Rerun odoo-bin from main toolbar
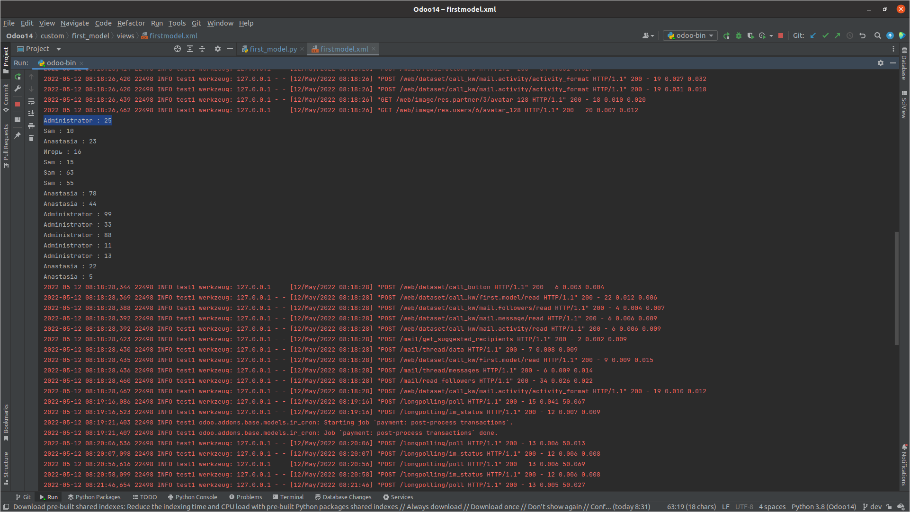Viewport: 910px width, 512px height. [x=726, y=36]
